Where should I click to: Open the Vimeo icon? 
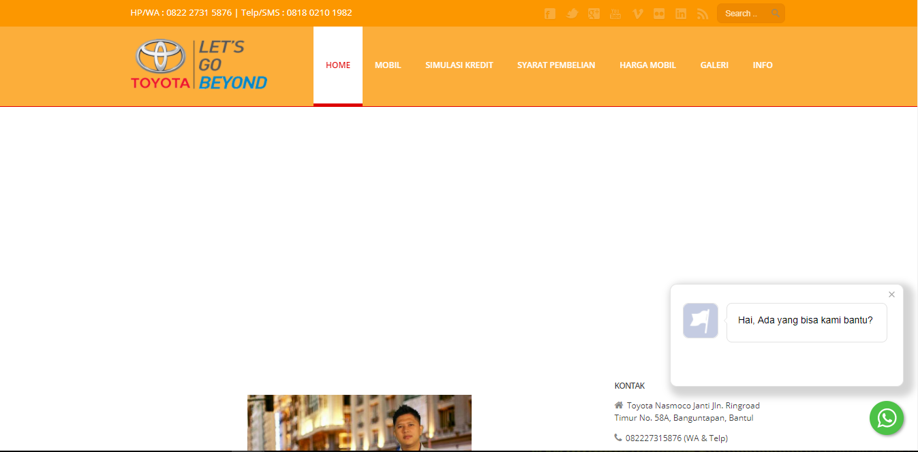[x=637, y=14]
